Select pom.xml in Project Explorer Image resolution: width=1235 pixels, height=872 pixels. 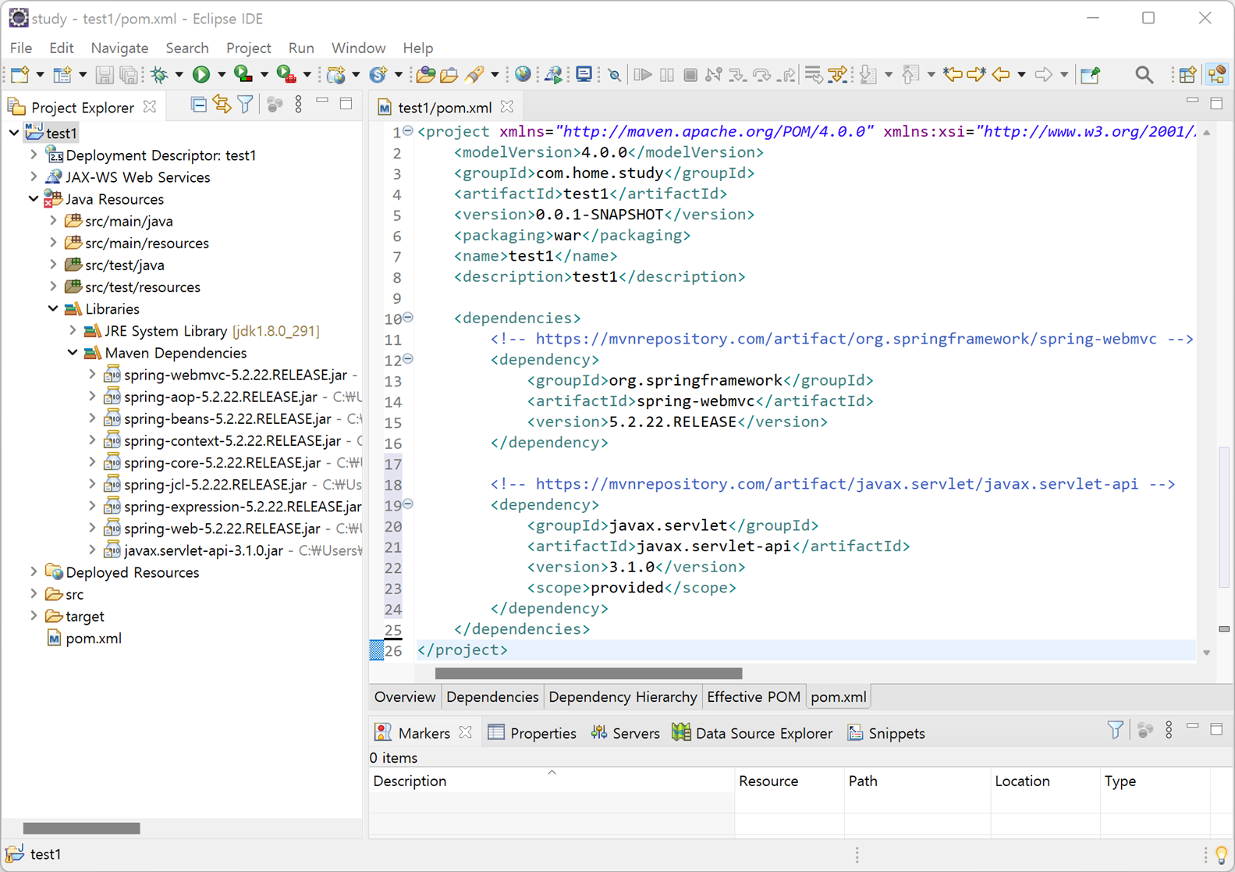84,638
